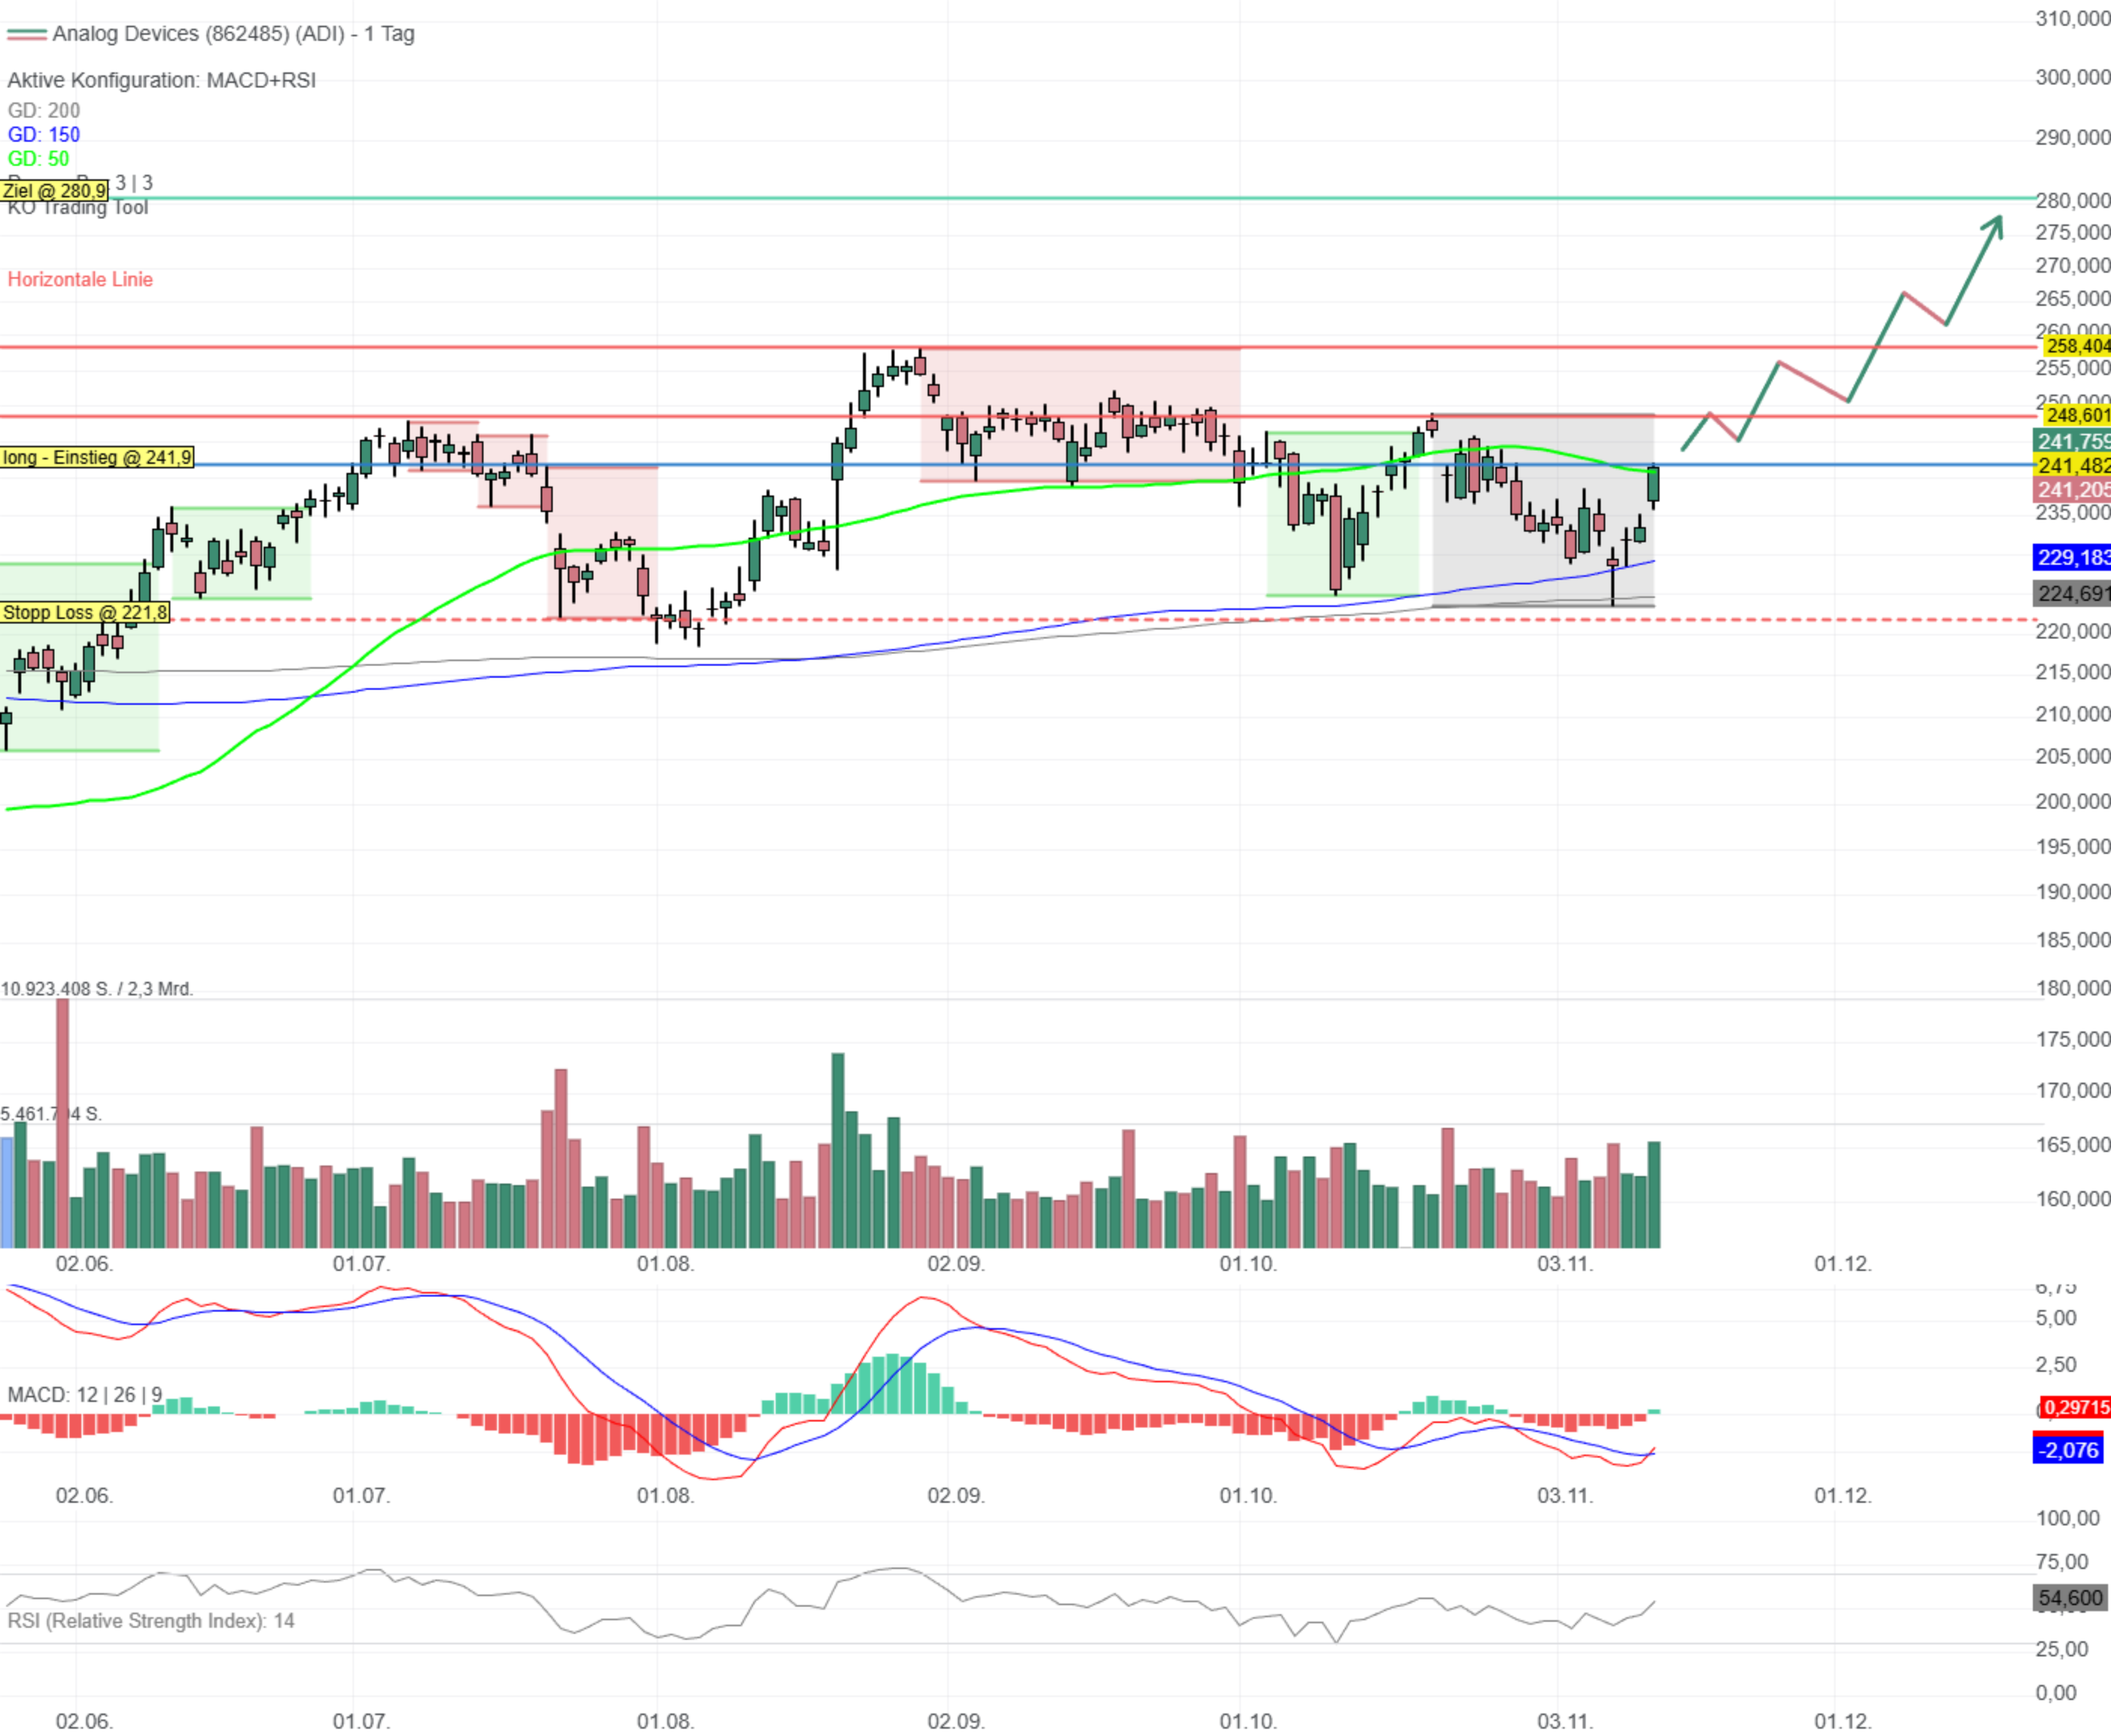Select the 54,600 RSI value tag

[x=2069, y=1598]
